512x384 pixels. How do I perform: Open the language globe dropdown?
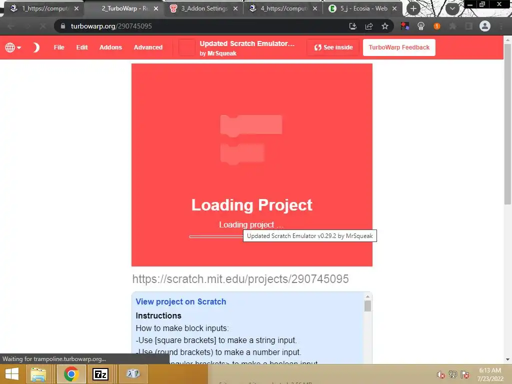click(13, 47)
